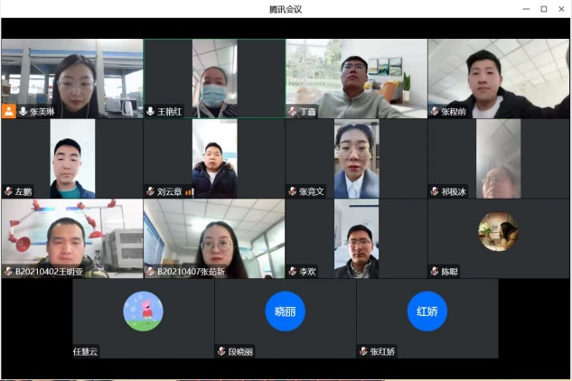Screen dimensions: 572x381
Task: Click the muted mic icon beside 祁极冰
Action: click(x=435, y=191)
